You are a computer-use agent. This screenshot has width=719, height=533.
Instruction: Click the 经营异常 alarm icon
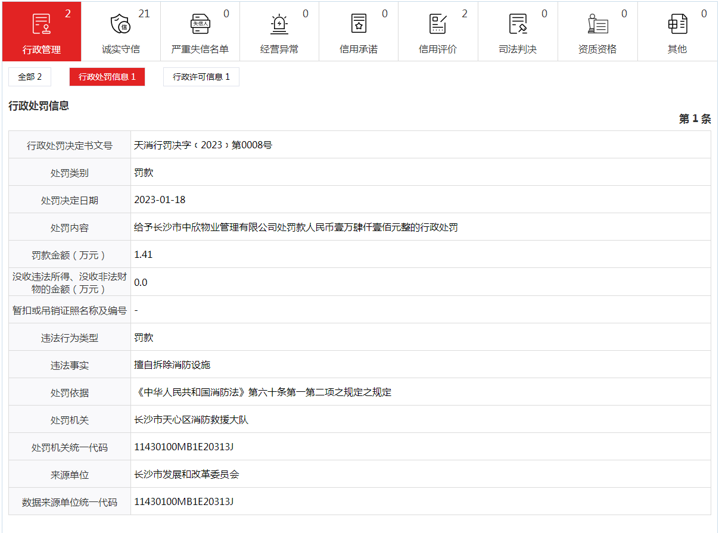(279, 24)
